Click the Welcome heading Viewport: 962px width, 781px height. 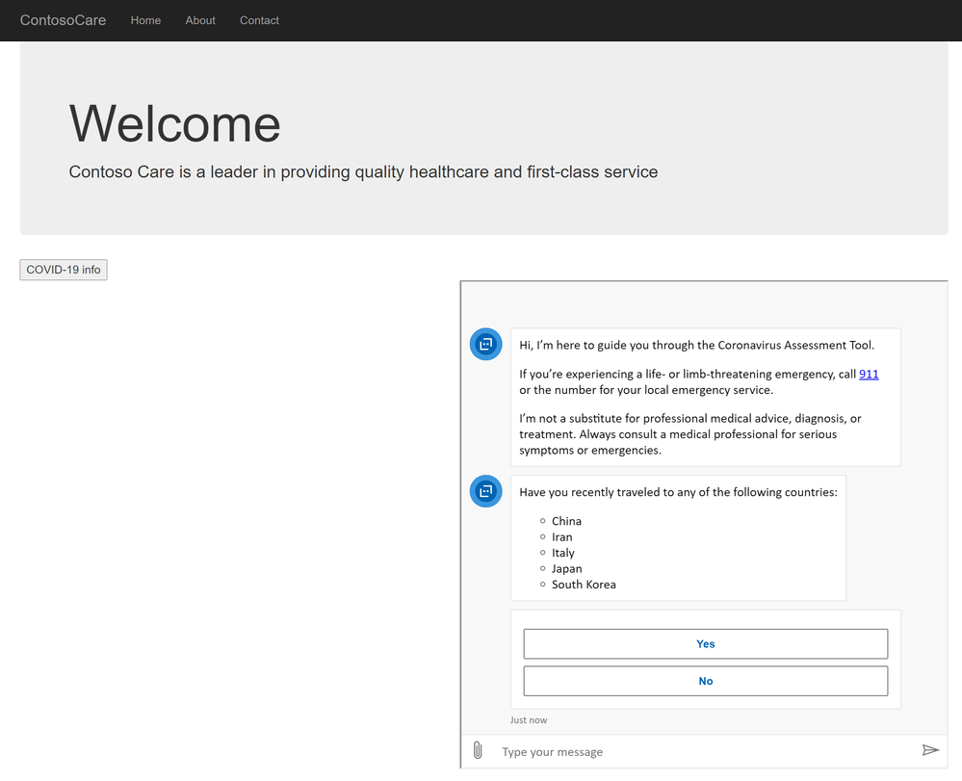(x=175, y=123)
